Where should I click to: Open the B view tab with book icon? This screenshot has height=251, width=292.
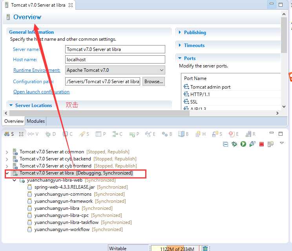183,134
